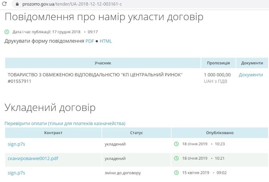Open sign.p7s with status зміни до договору
This screenshot has width=269, height=182.
[16, 173]
